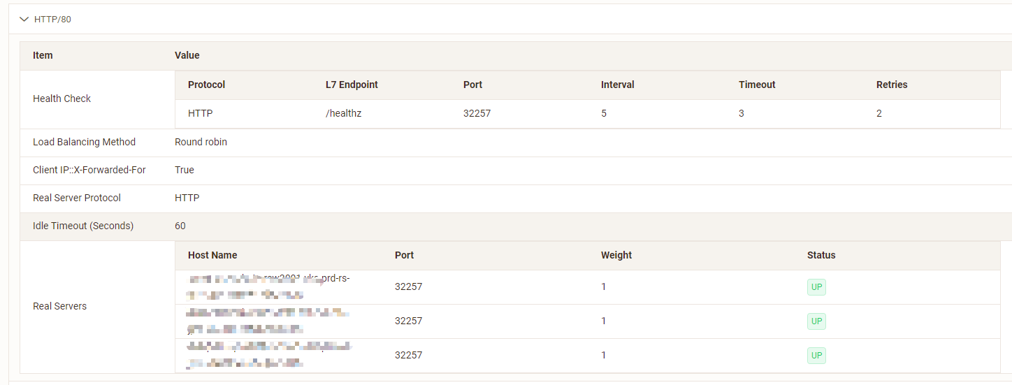Click the /healthz L7 endpoint value
The height and width of the screenshot is (385, 1012).
[x=343, y=113]
